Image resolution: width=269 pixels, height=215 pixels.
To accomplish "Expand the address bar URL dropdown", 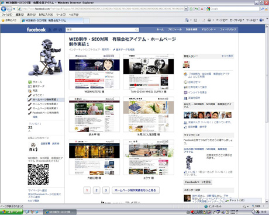I will (186, 9).
